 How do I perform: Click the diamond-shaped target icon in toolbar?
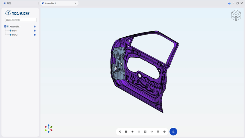point(133,131)
